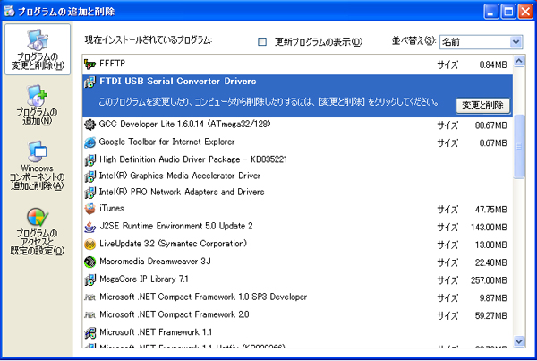Maximize the プログラムの追加と削除 window
Screen dimensions: 537x361
(x=508, y=12)
